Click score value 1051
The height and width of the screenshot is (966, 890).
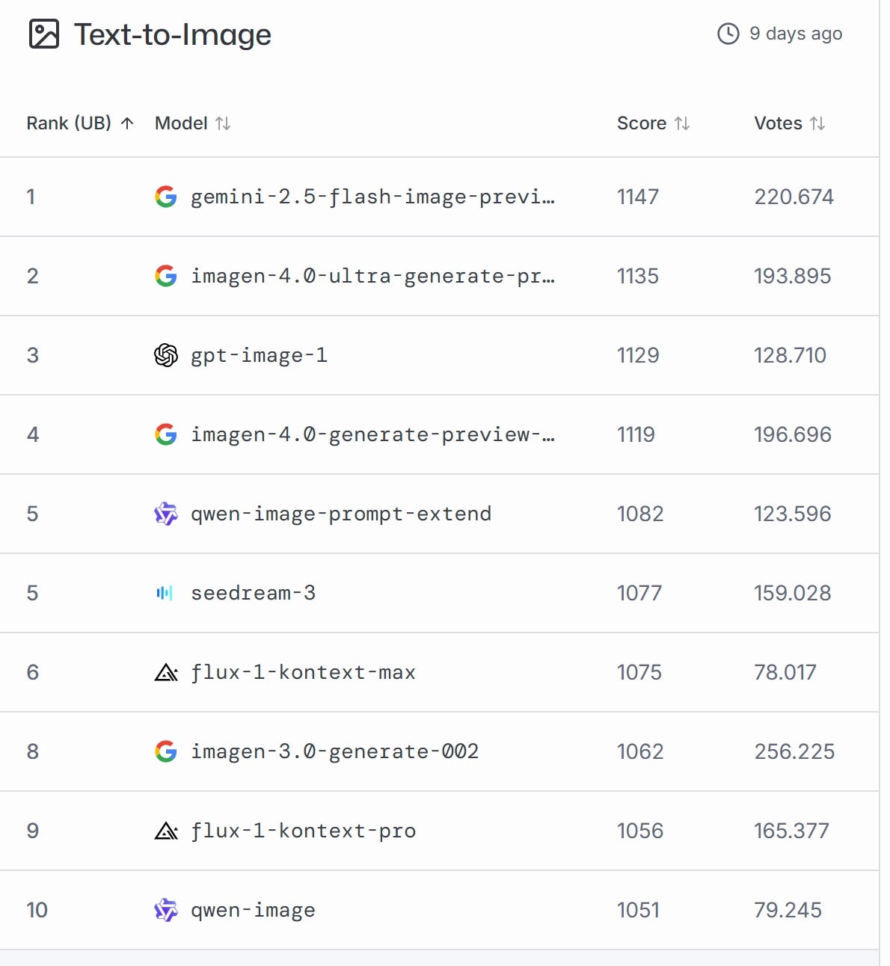pyautogui.click(x=638, y=910)
